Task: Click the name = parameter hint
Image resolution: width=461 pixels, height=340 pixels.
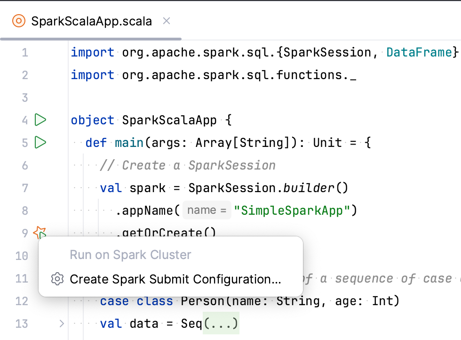Action: pos(207,210)
